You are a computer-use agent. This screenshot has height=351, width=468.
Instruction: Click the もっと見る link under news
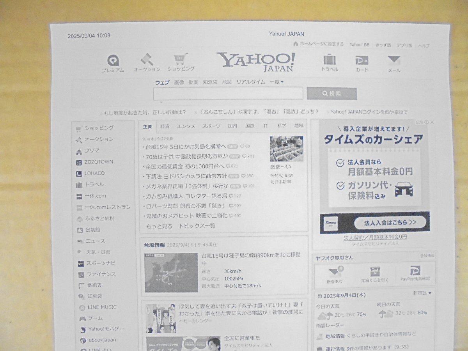[159, 226]
